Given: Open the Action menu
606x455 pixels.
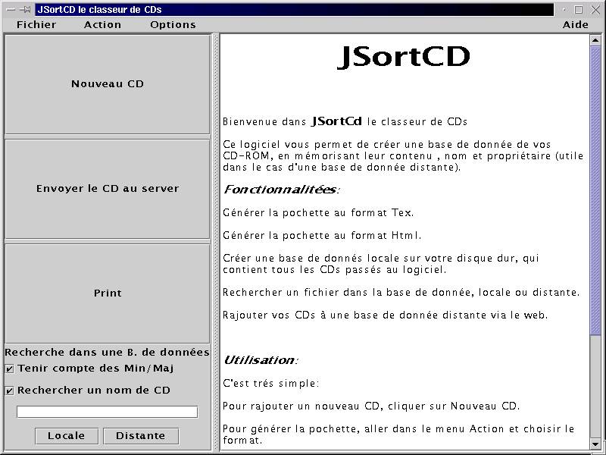Looking at the screenshot, I should click(x=102, y=24).
